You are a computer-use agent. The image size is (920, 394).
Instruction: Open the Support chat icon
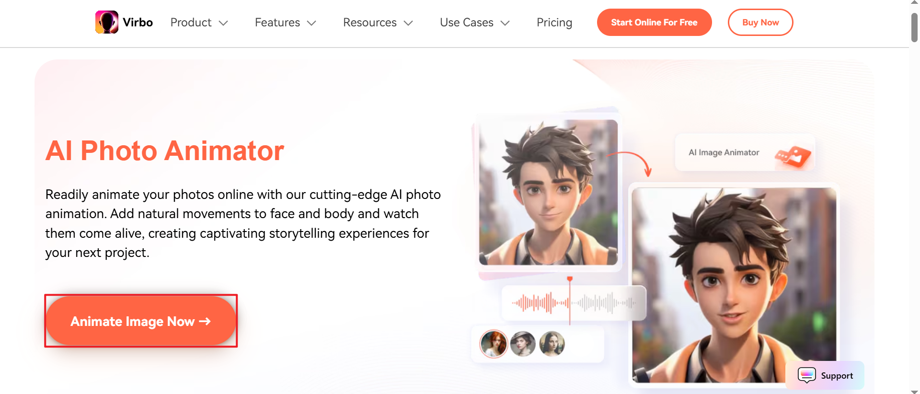(807, 375)
